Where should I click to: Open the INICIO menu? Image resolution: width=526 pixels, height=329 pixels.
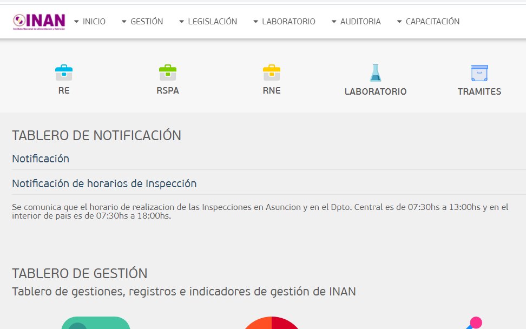(94, 22)
